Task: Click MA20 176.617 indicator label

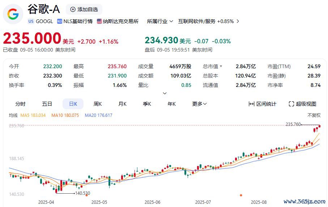Action: [98, 115]
